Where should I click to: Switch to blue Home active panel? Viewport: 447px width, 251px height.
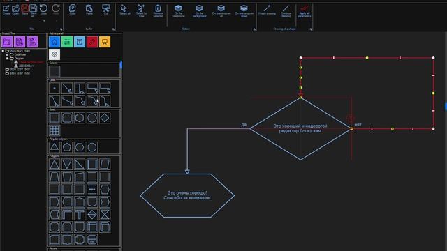[54, 42]
